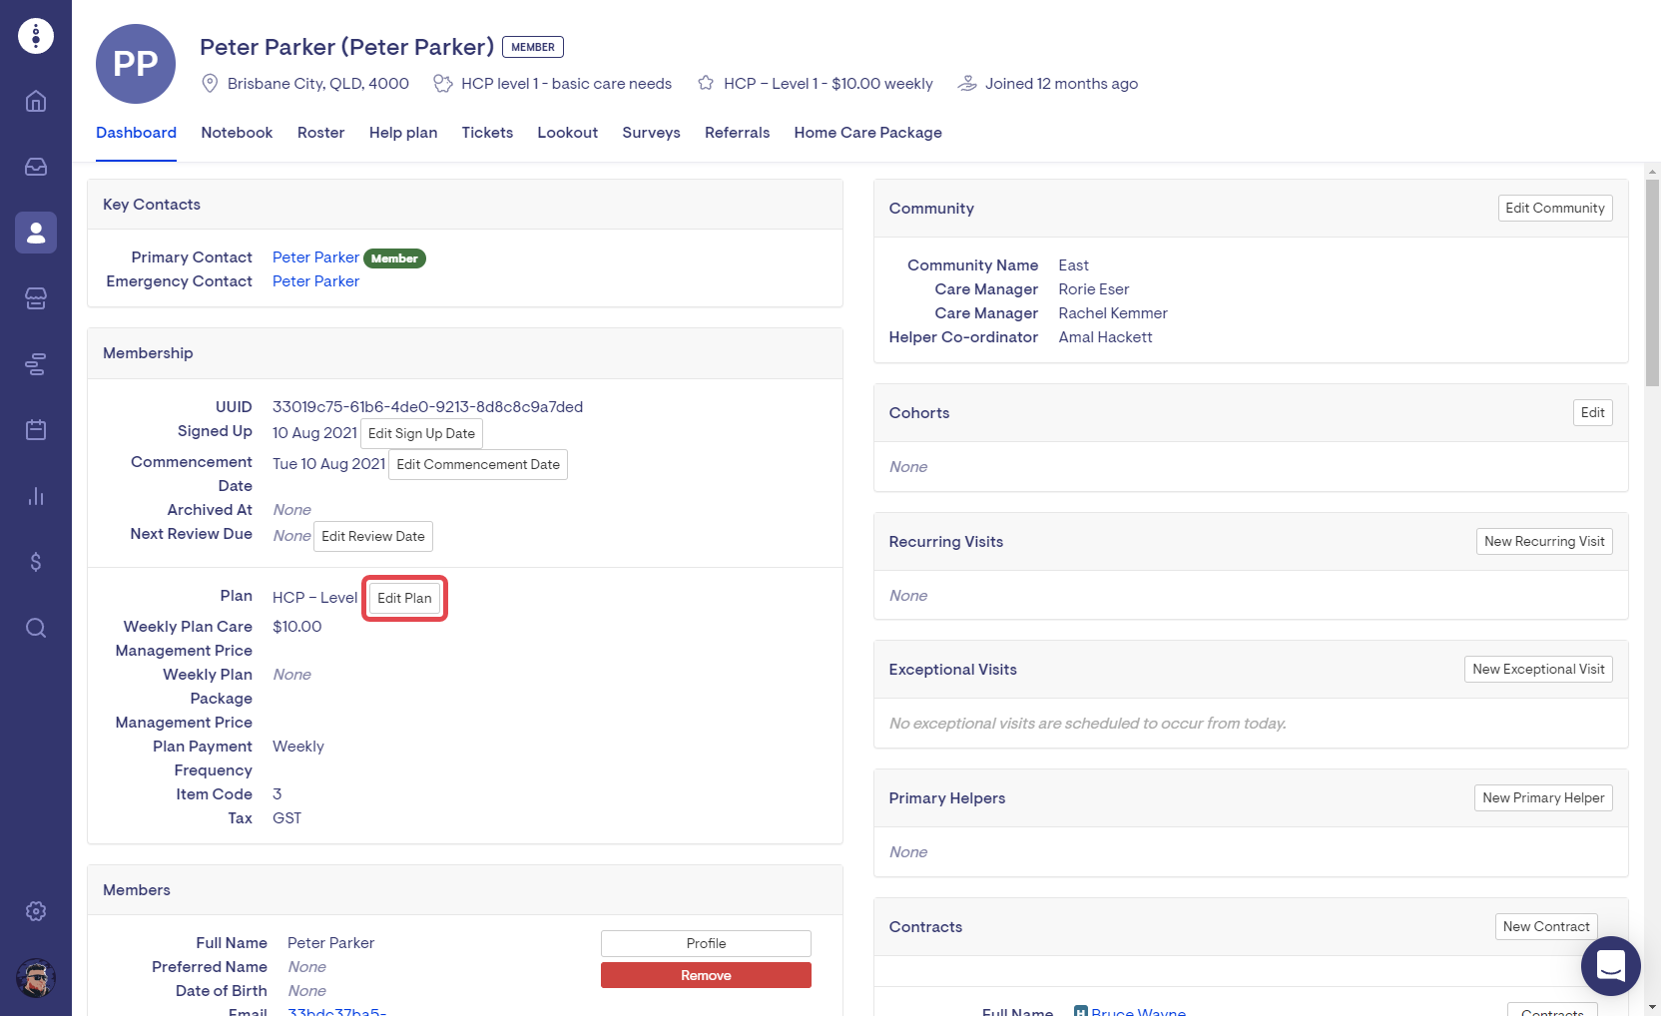Click the user avatar at bottom left
Viewport: 1661px width, 1016px height.
(x=36, y=978)
